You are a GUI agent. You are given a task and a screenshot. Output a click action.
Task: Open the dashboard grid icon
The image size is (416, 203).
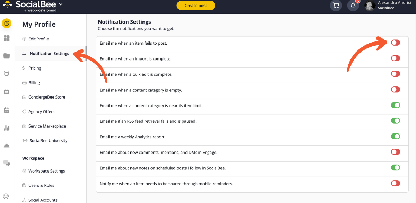[x=7, y=38]
